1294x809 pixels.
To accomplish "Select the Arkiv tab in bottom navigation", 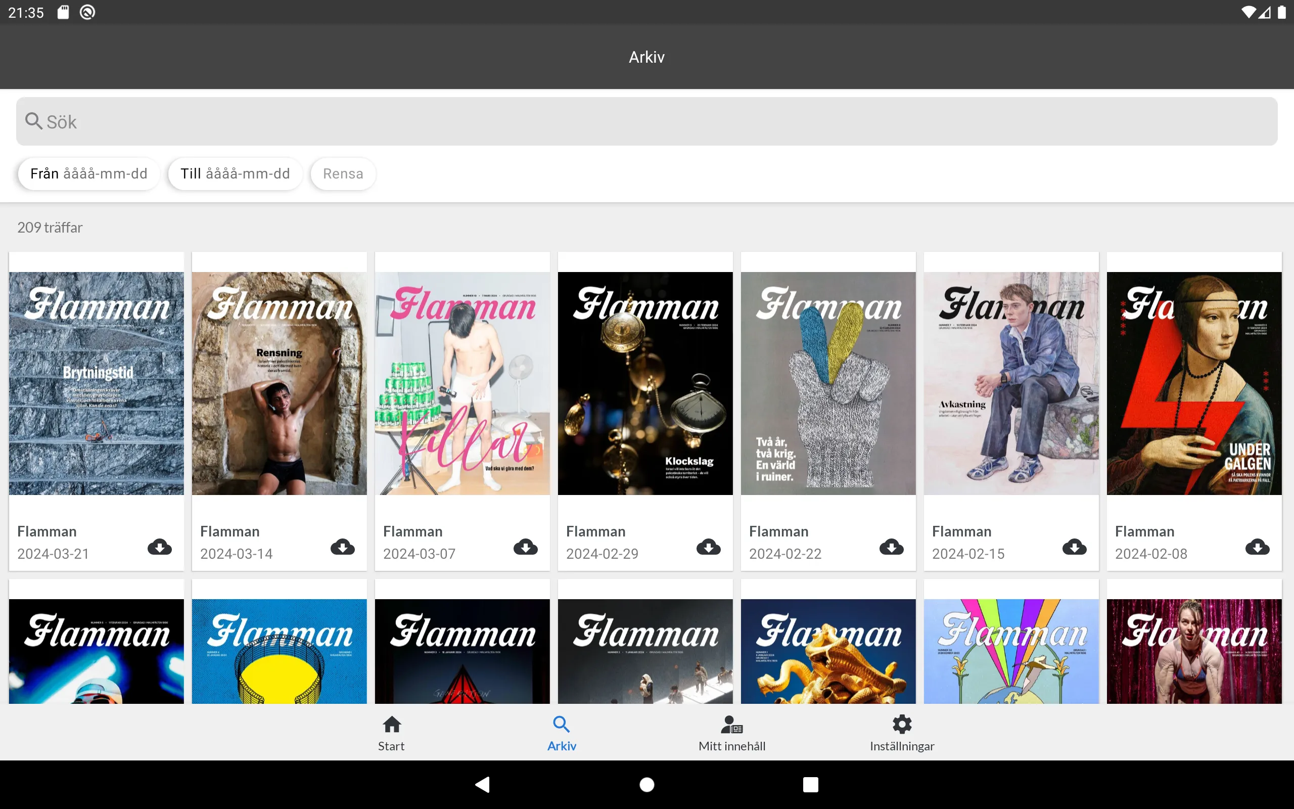I will pyautogui.click(x=562, y=733).
